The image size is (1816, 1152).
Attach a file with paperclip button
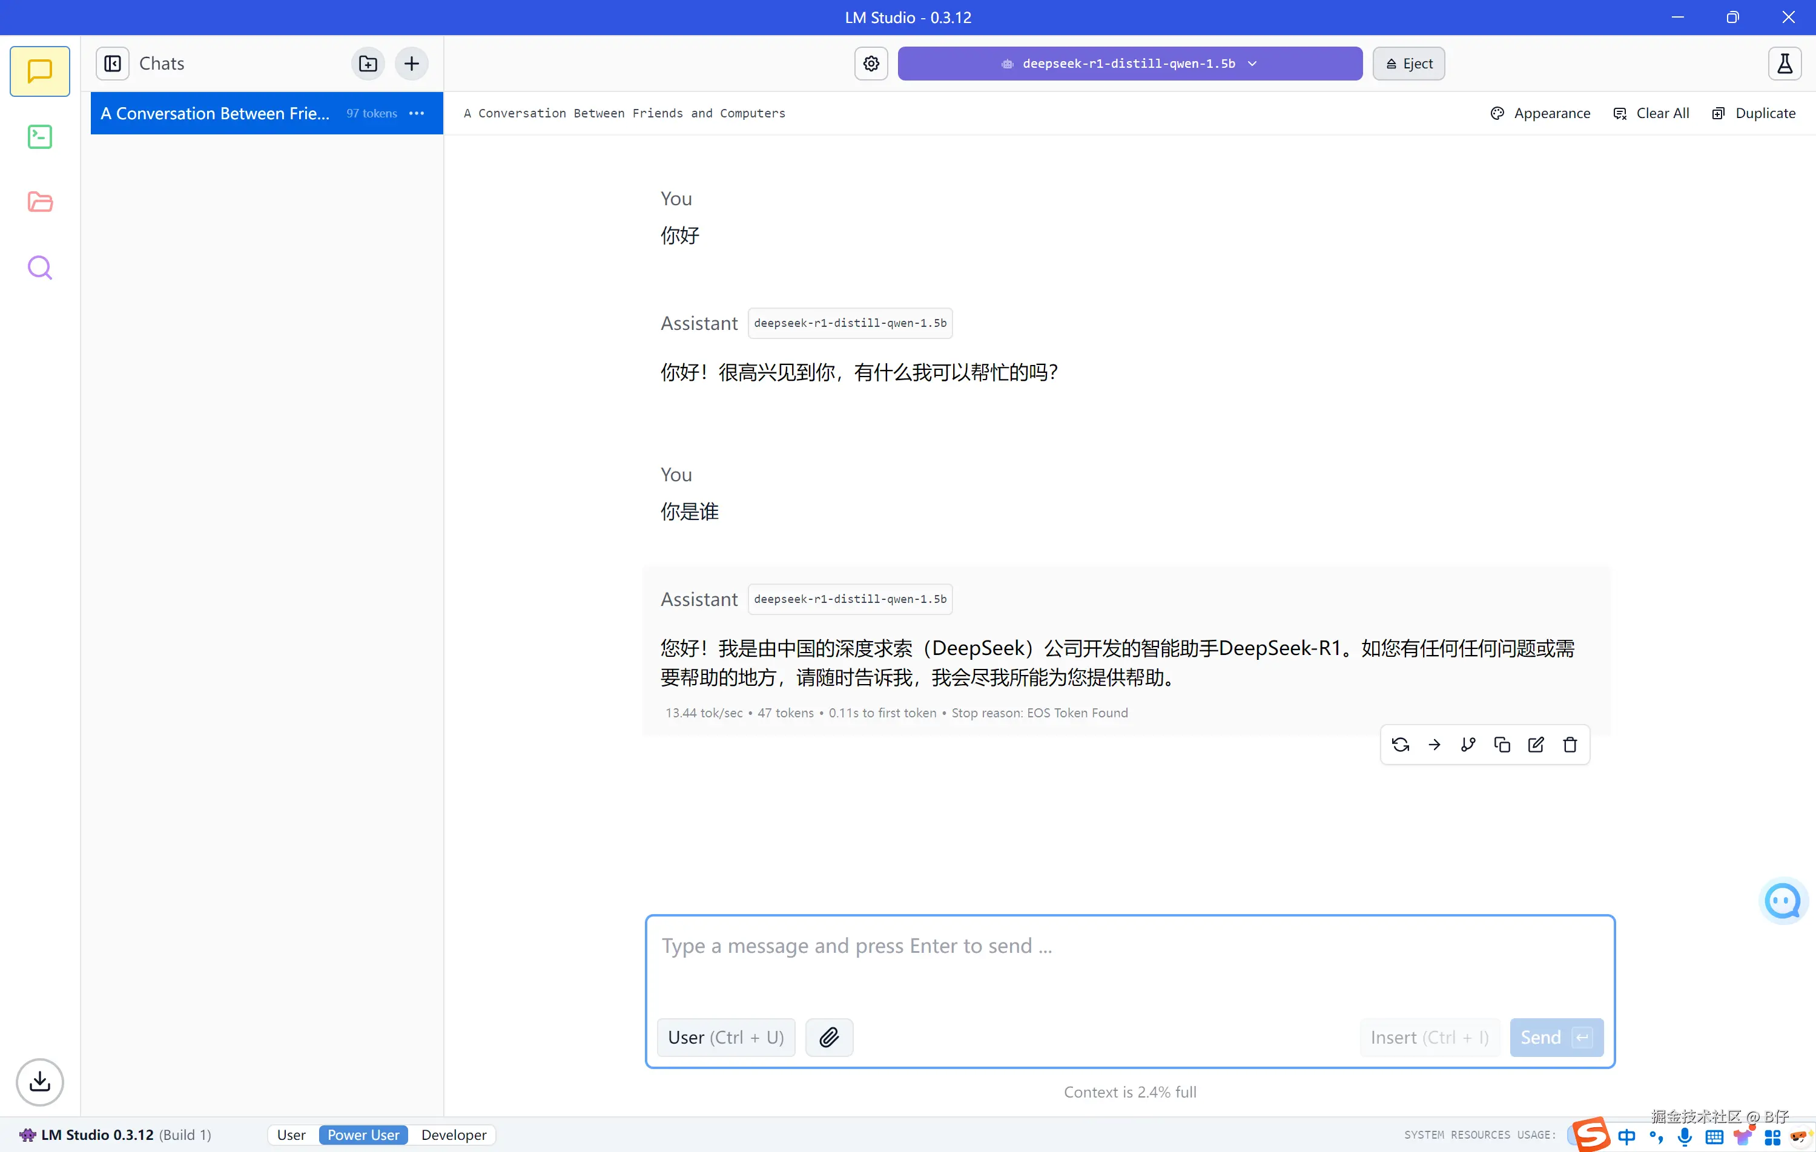[x=829, y=1036]
